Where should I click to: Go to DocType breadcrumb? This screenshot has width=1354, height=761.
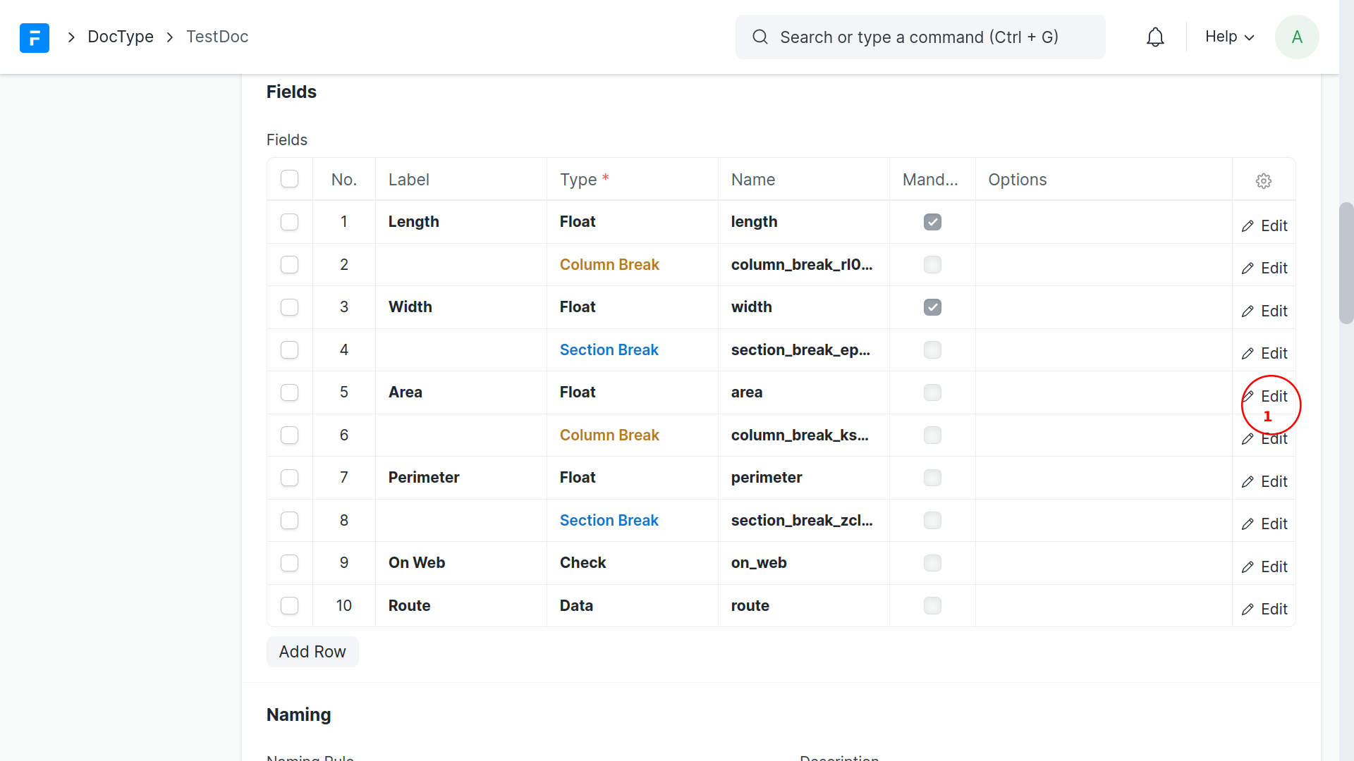pyautogui.click(x=121, y=37)
